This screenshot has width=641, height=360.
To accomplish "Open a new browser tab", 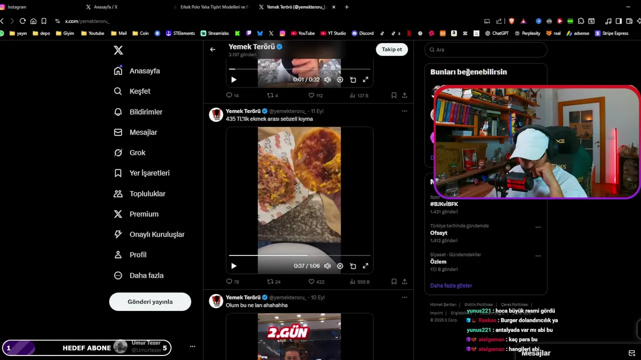I will point(347,7).
